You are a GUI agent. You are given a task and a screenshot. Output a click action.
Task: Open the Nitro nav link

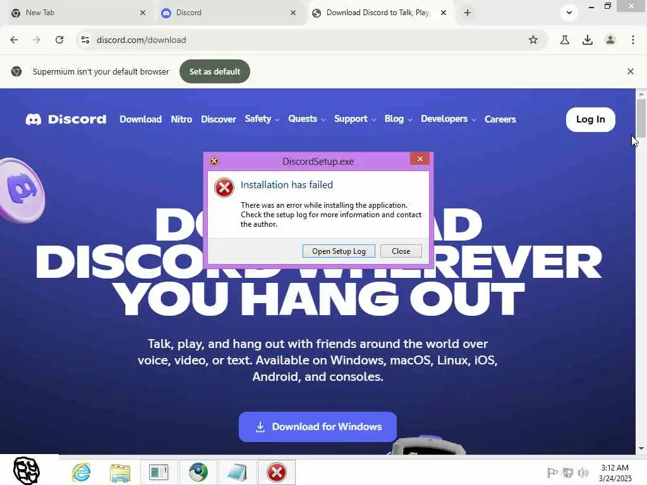[181, 119]
